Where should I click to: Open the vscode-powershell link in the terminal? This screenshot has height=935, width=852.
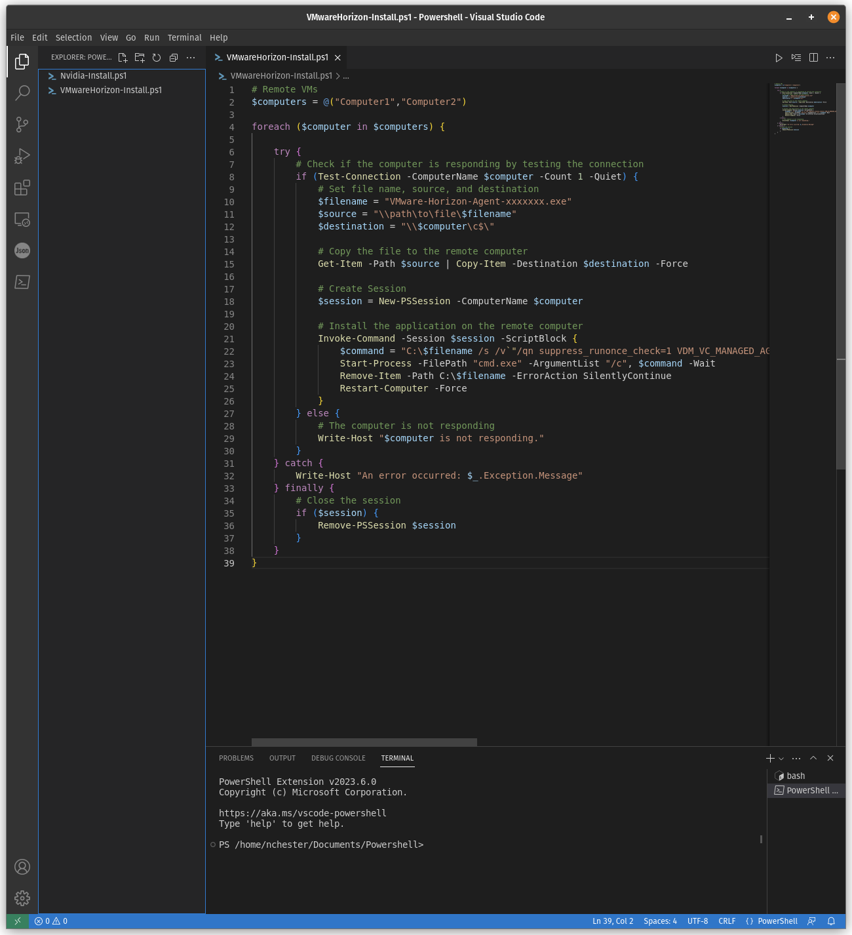[x=302, y=813]
